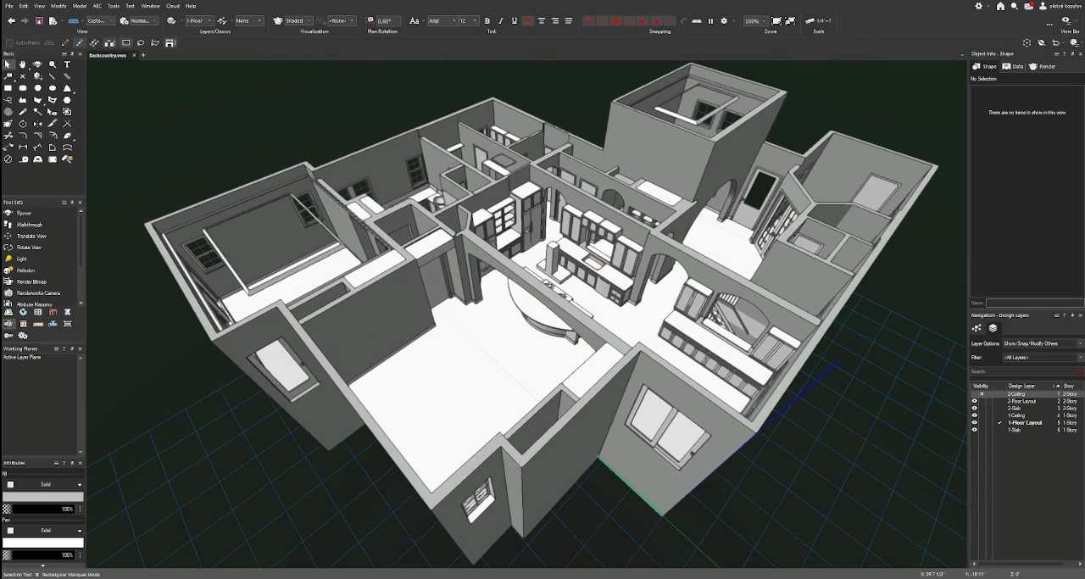1085x579 pixels.
Task: Pick the Text tool in Basic palette
Action: [68, 64]
